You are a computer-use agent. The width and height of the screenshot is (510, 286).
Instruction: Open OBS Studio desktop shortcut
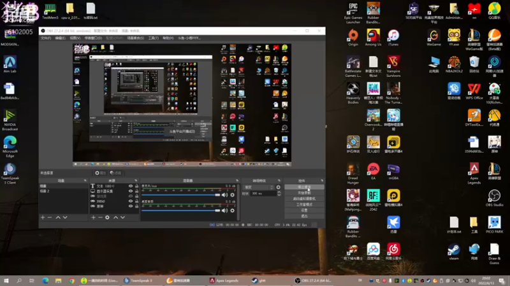(494, 198)
